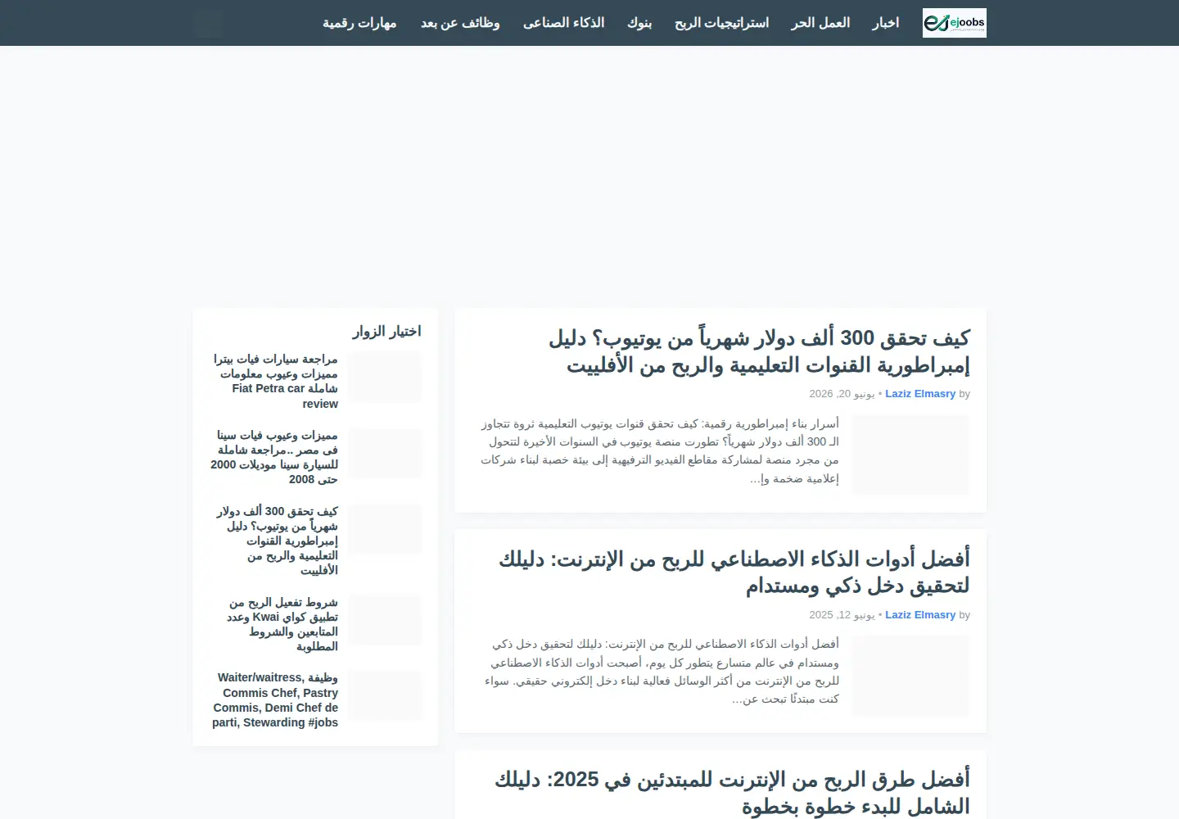The width and height of the screenshot is (1179, 819).
Task: Open sidebar link مميزات وعيوب فيات سينا
Action: click(274, 457)
